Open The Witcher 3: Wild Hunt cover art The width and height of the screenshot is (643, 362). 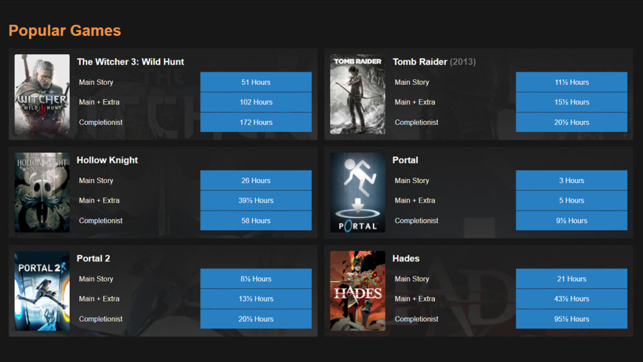(42, 94)
